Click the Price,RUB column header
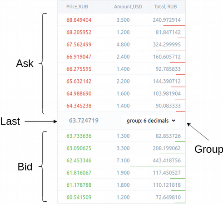 (77, 7)
